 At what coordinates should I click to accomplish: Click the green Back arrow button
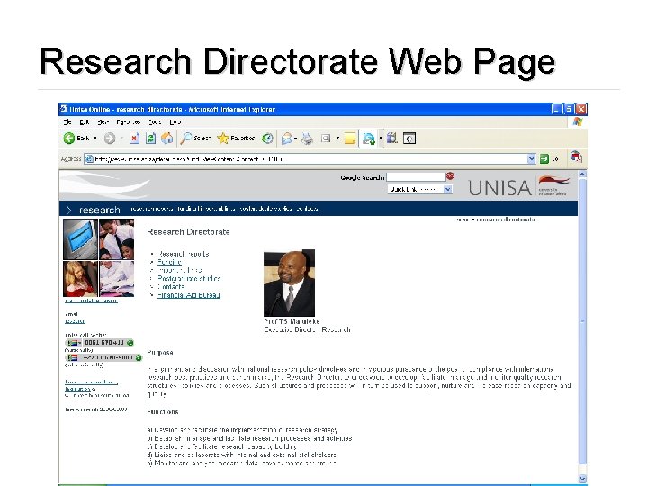(x=69, y=138)
